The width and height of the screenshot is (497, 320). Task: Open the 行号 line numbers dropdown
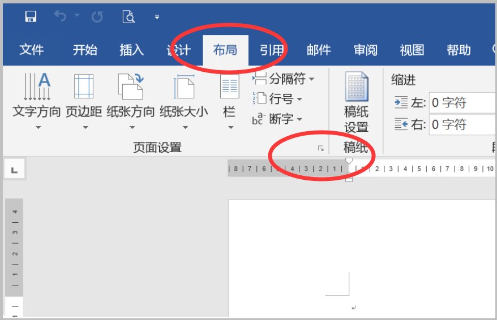[x=299, y=99]
